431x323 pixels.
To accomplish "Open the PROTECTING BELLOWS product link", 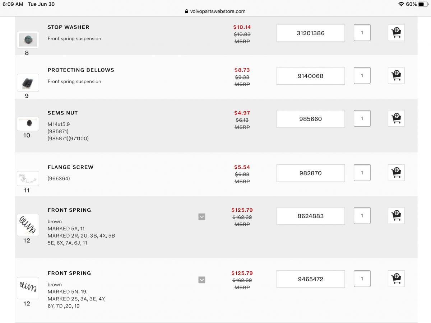I will pyautogui.click(x=81, y=70).
